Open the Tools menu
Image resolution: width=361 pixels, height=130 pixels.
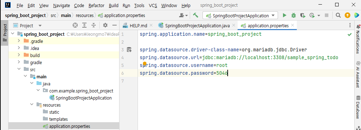[x=139, y=5]
